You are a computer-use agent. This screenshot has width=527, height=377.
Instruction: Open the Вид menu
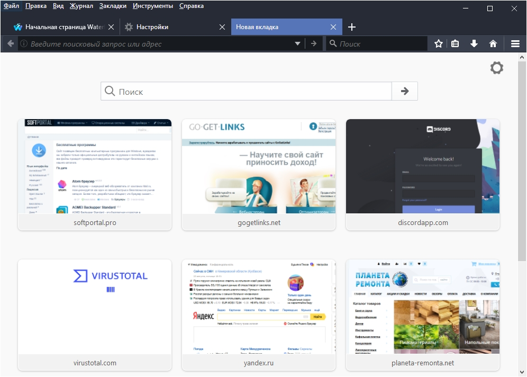coord(58,6)
